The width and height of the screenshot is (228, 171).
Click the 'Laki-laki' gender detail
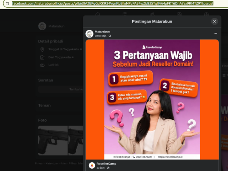click(54, 65)
